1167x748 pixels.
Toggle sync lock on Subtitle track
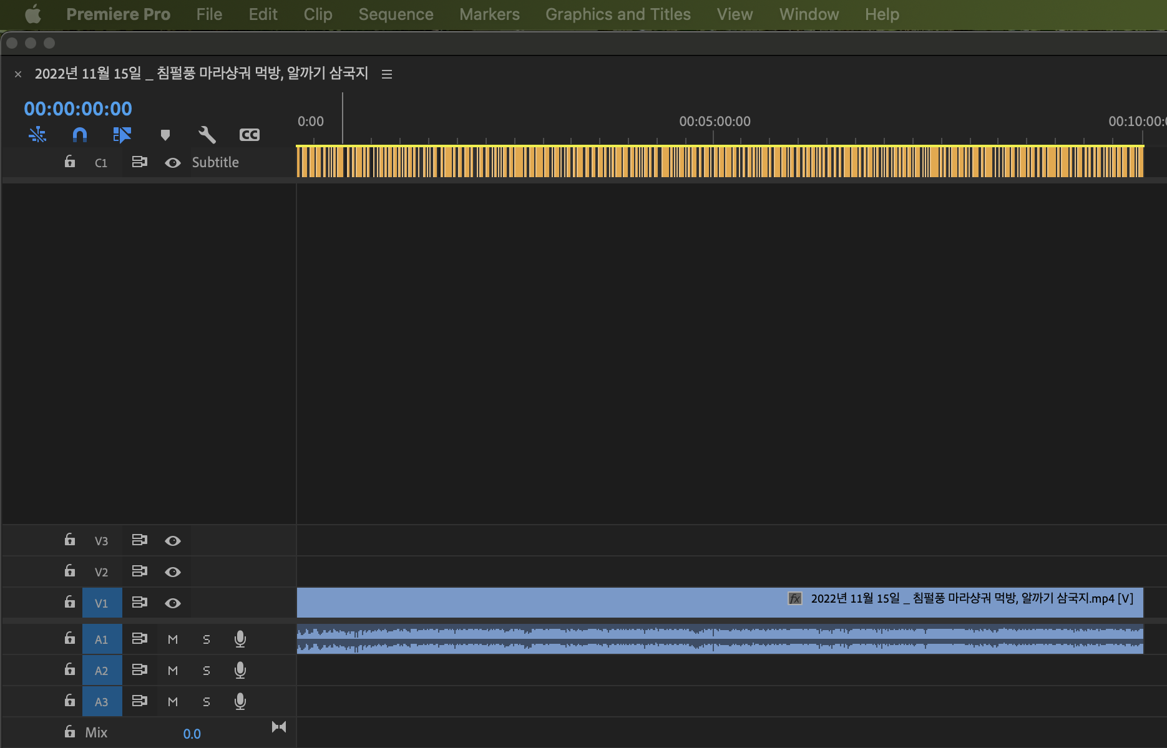click(x=139, y=162)
